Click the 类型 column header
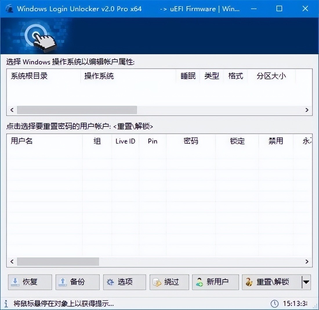 tap(212, 76)
